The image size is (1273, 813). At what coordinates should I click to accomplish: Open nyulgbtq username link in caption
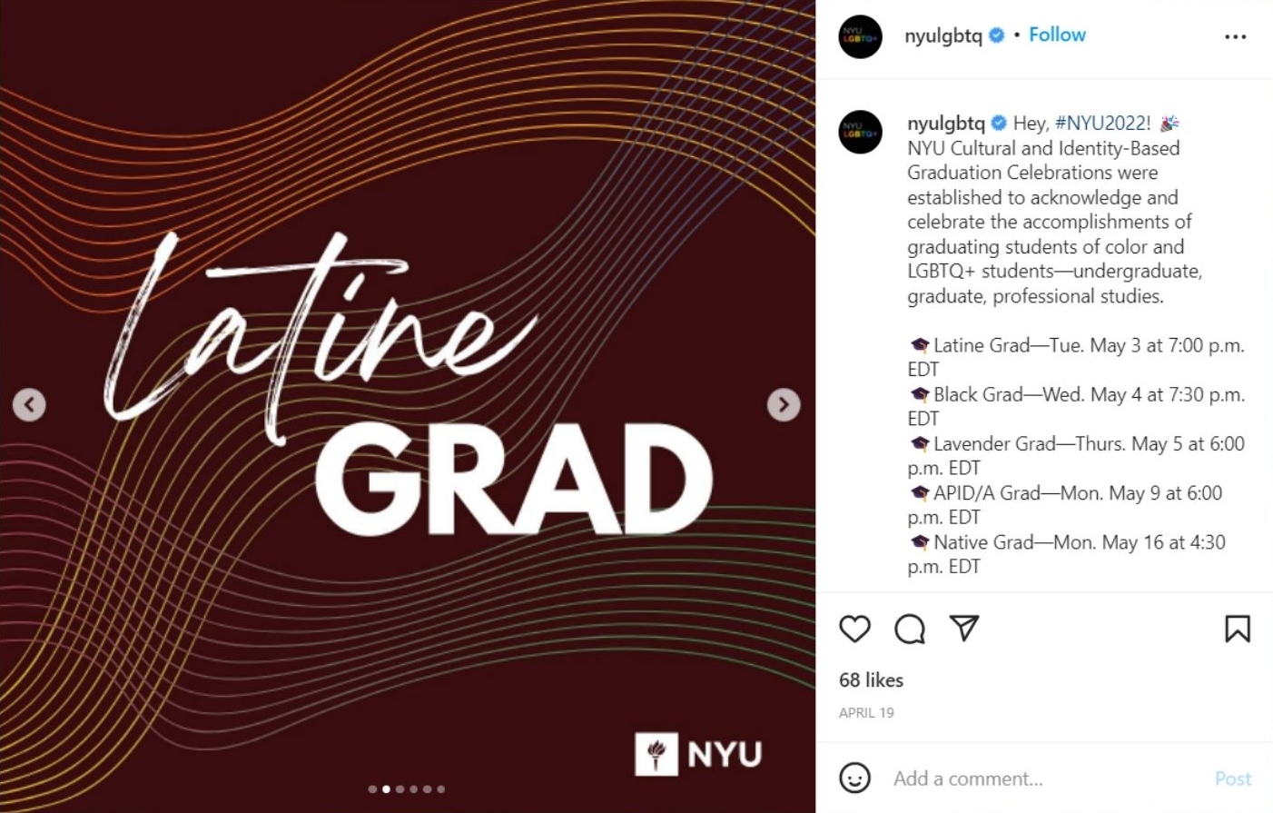pyautogui.click(x=945, y=123)
